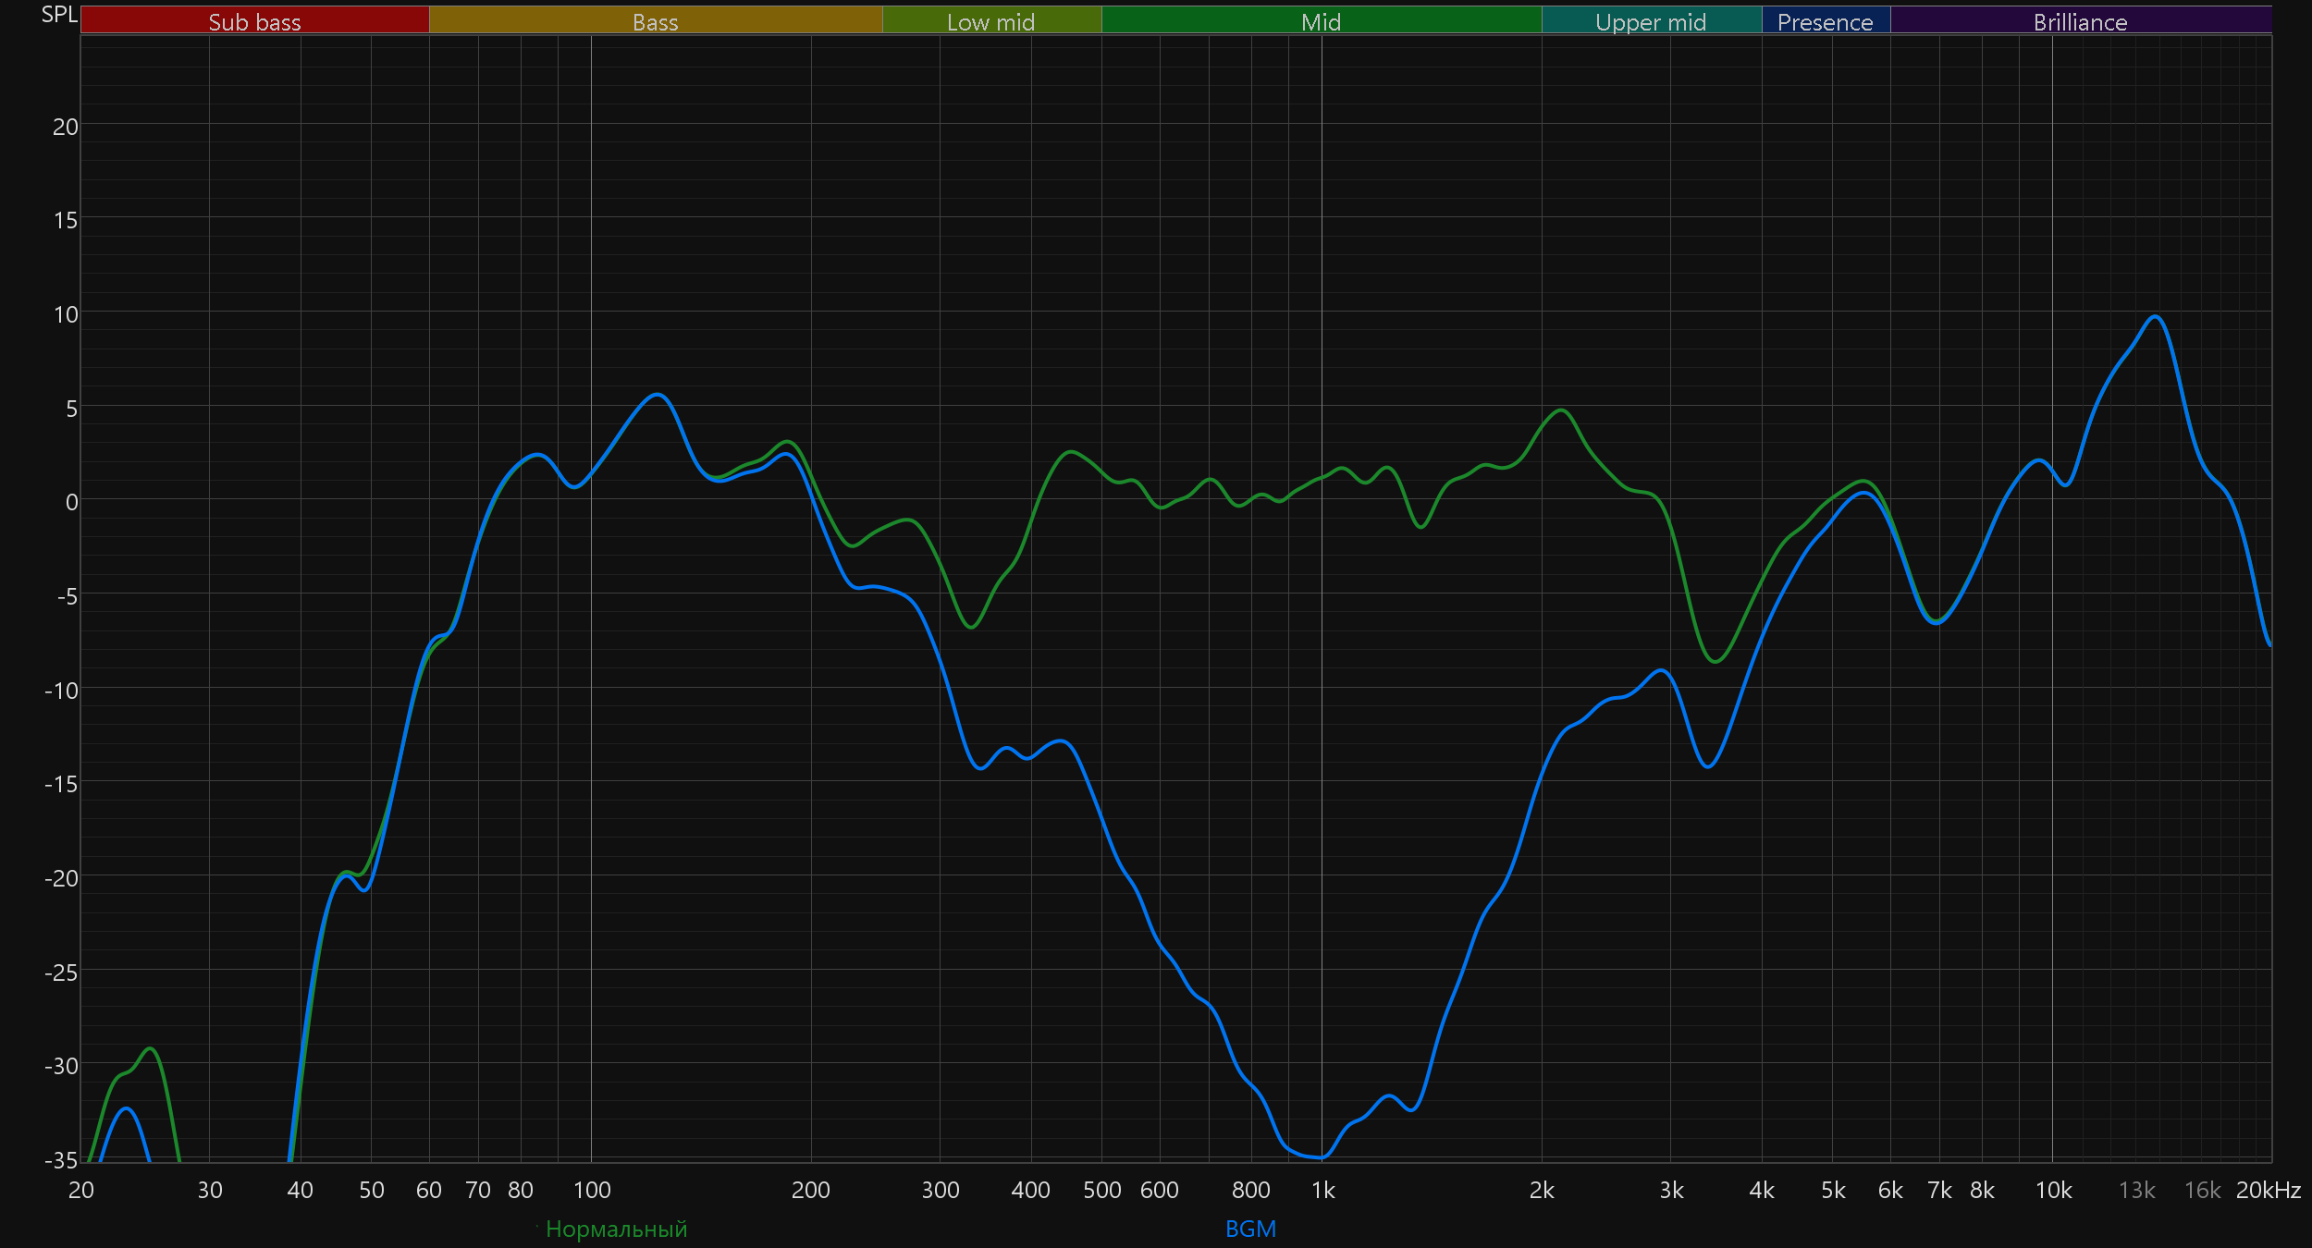2312x1248 pixels.
Task: Select the Bass frequency band header
Action: tap(655, 21)
